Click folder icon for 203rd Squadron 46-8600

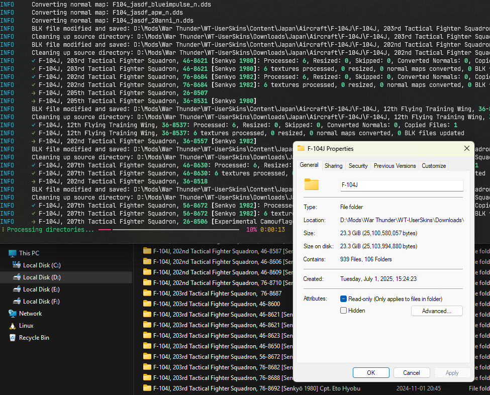click(147, 304)
